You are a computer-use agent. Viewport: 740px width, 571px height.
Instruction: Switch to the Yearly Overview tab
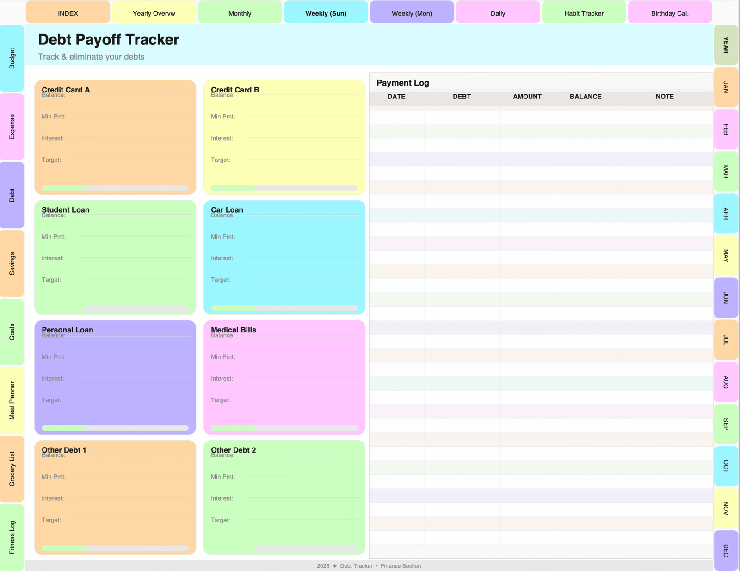point(154,13)
